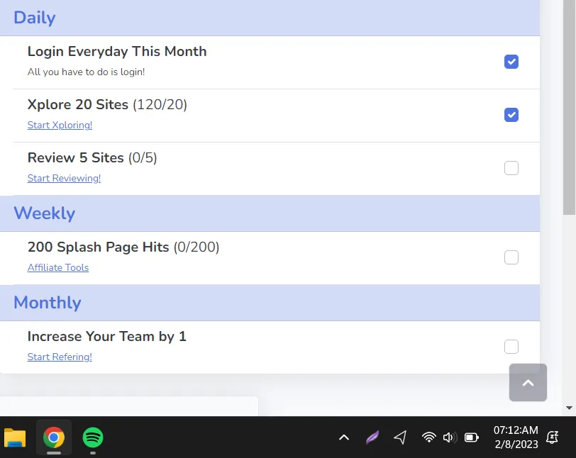The width and height of the screenshot is (576, 458).
Task: Click the Start Refering! link
Action: 60,357
